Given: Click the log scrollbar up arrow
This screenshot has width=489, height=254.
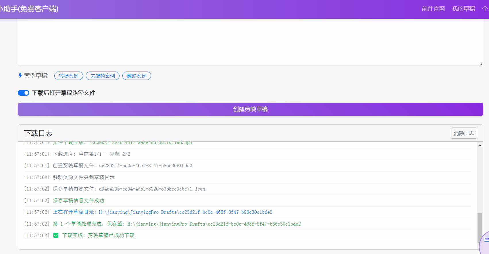Looking at the screenshot, I should point(480,145).
